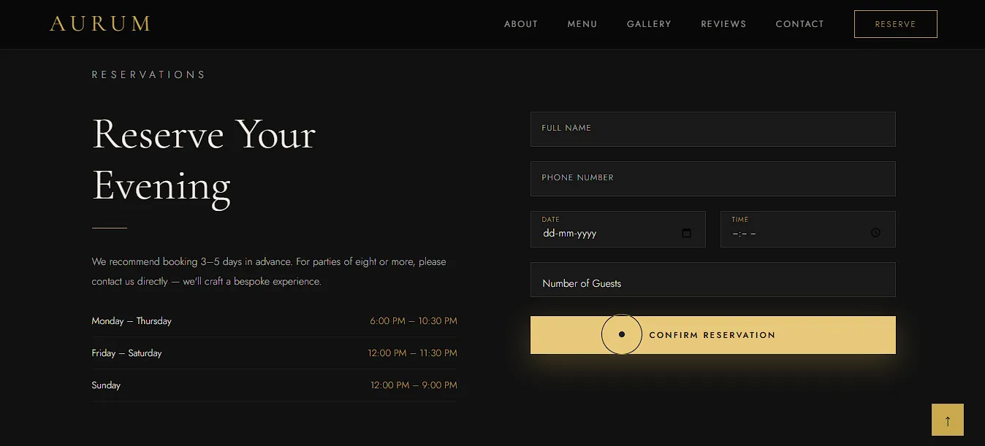
Task: Open the calendar picker in Date field
Action: click(686, 234)
